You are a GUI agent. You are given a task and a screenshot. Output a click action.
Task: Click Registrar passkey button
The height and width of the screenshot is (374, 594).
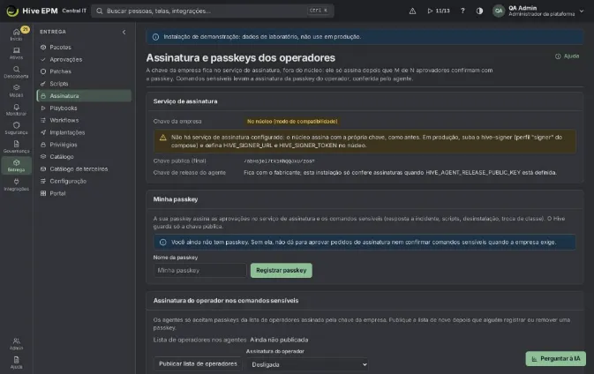point(281,270)
